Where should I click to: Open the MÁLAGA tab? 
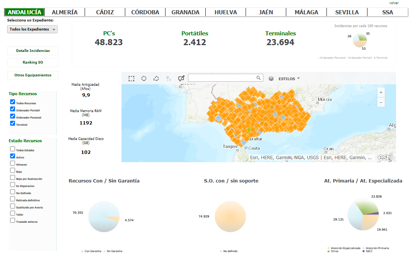(307, 12)
